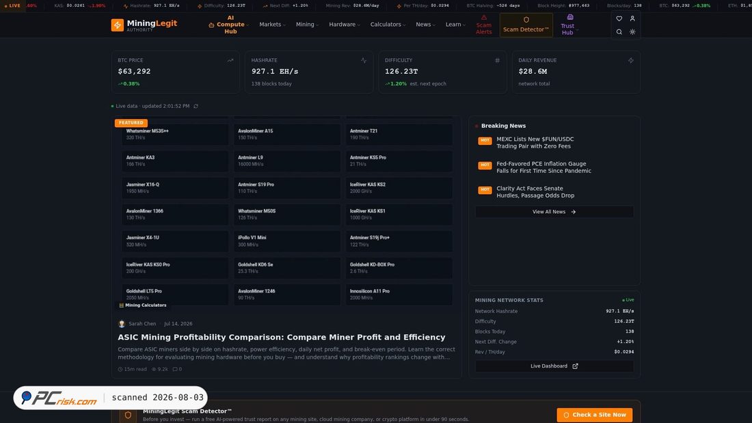Click the Trust Hub icon
Viewport: 752px width, 423px height.
click(x=570, y=17)
